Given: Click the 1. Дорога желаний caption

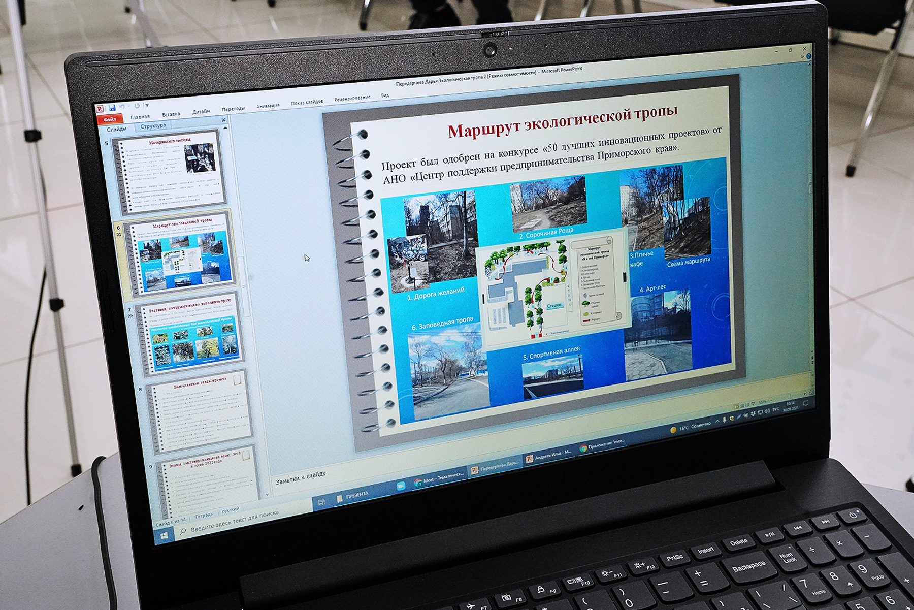Looking at the screenshot, I should pos(436,293).
